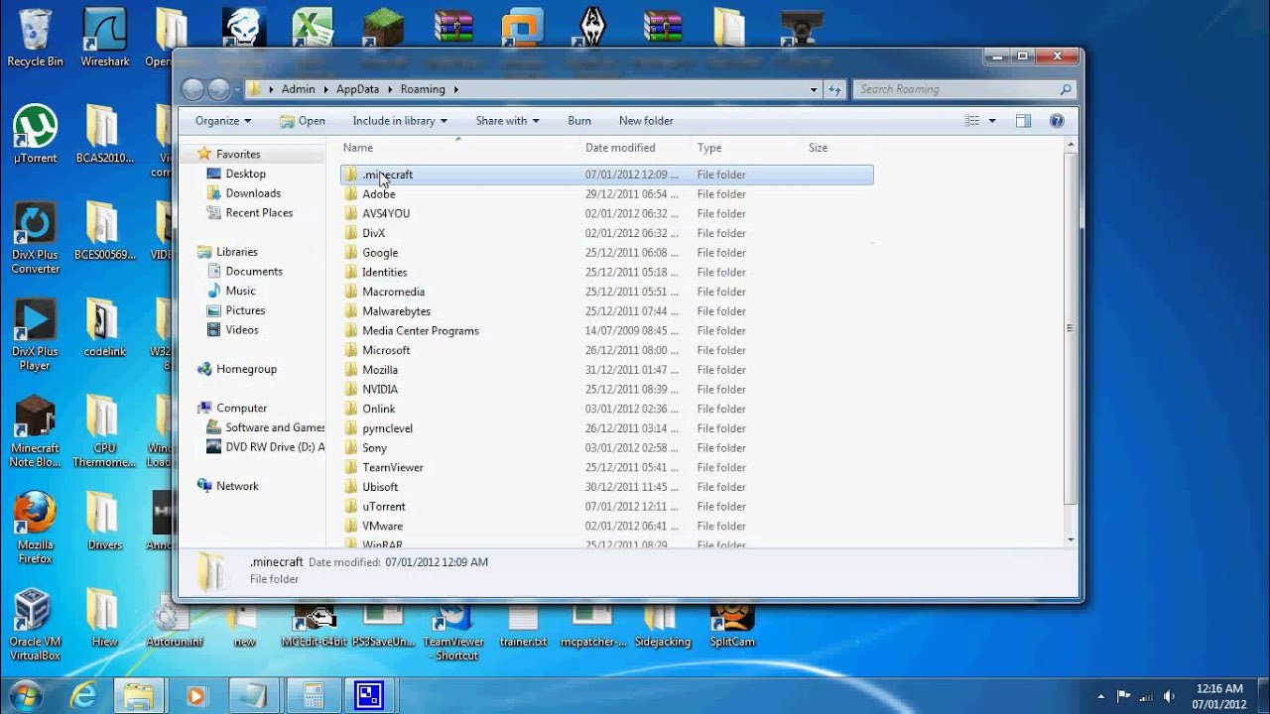The height and width of the screenshot is (714, 1270).
Task: Open Computer in navigation pane
Action: pyautogui.click(x=241, y=409)
